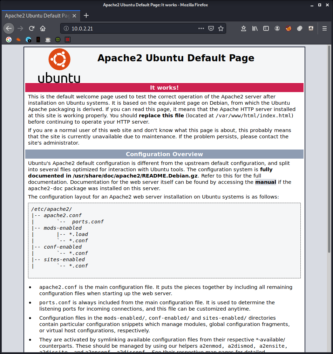Bookmark the page with the star icon
Image resolution: width=333 pixels, height=354 pixels.
pyautogui.click(x=221, y=28)
